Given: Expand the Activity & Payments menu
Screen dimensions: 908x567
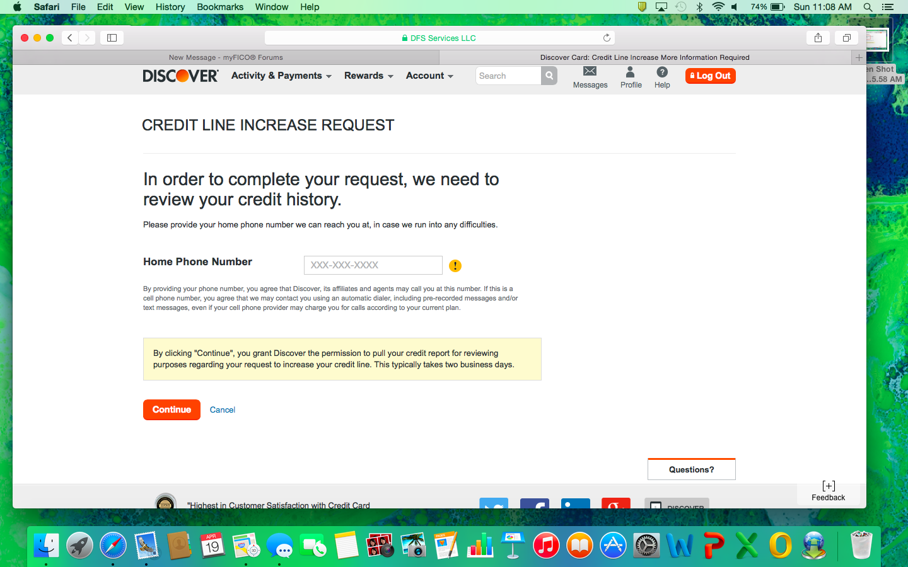Looking at the screenshot, I should point(281,76).
